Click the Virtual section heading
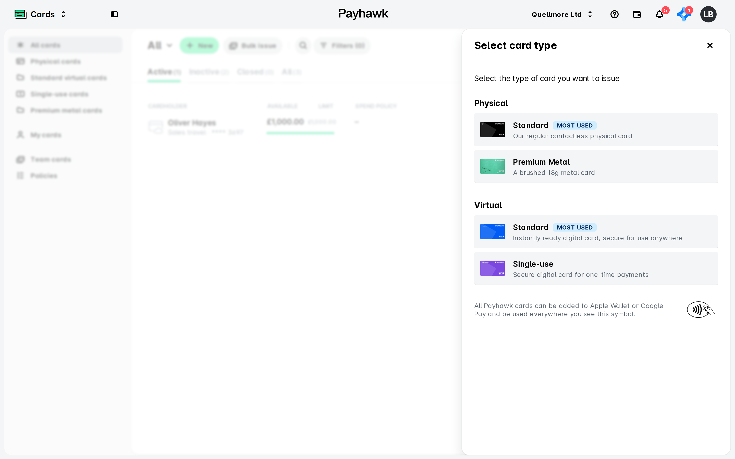The height and width of the screenshot is (459, 735). click(488, 205)
